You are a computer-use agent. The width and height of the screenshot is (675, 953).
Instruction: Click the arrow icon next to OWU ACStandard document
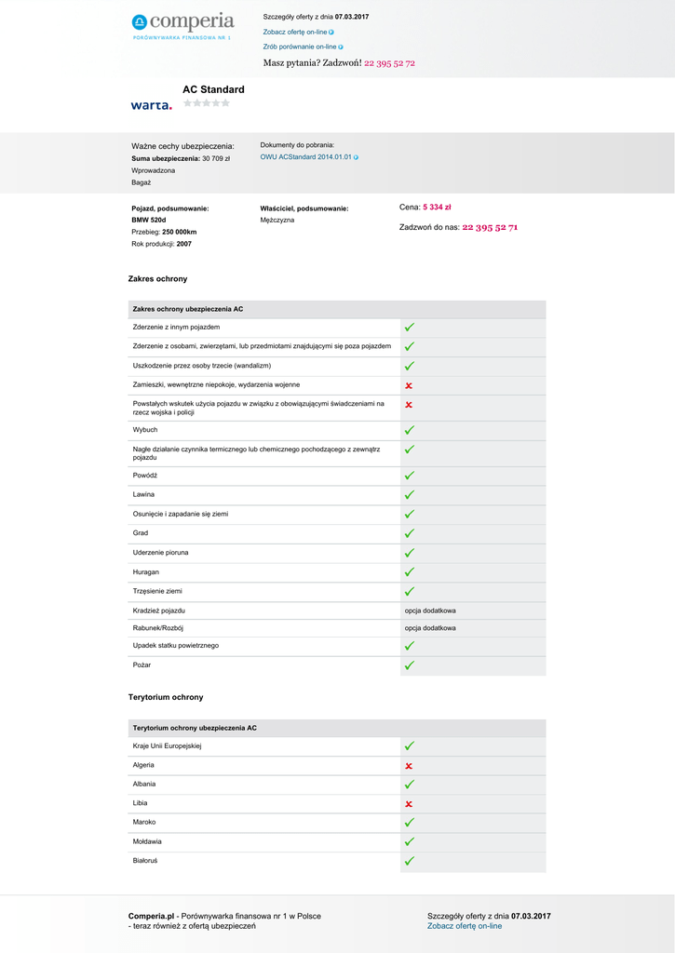point(356,157)
